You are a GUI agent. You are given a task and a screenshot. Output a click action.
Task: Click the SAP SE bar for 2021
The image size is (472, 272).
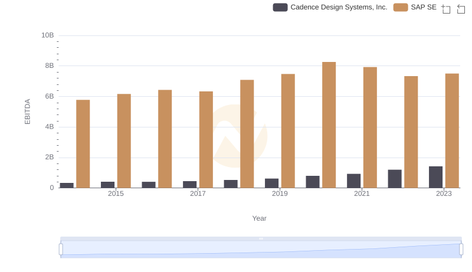click(x=370, y=127)
